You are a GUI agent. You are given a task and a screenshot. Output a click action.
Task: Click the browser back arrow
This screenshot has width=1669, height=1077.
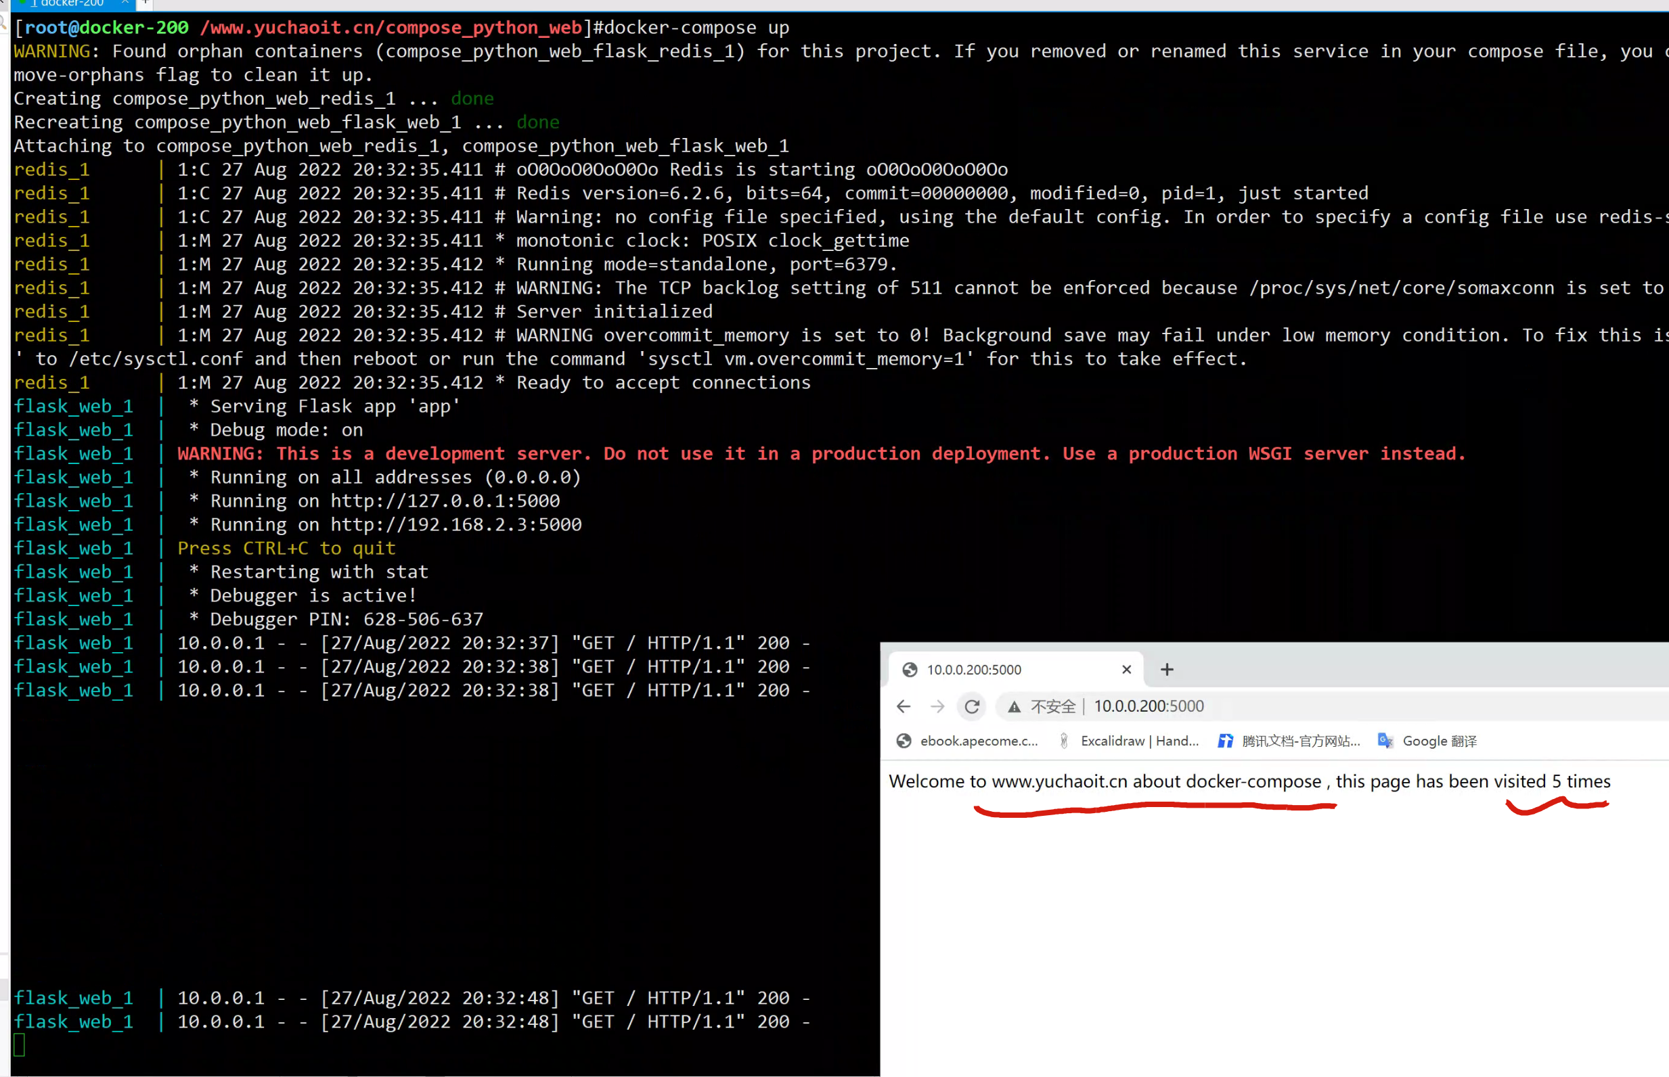pos(903,706)
